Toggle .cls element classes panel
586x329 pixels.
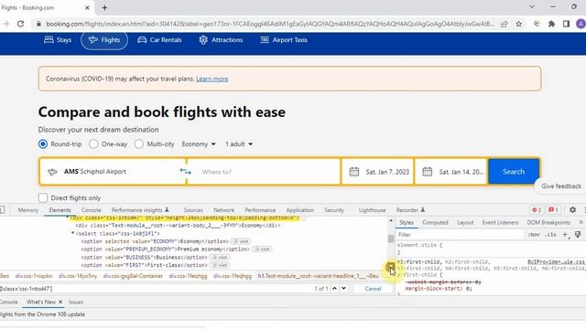tap(550, 234)
